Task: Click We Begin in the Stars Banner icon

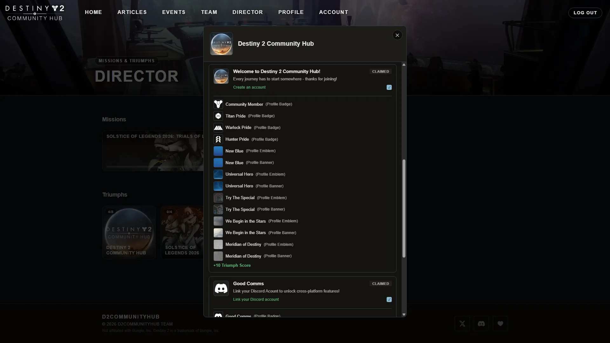Action: tap(218, 233)
